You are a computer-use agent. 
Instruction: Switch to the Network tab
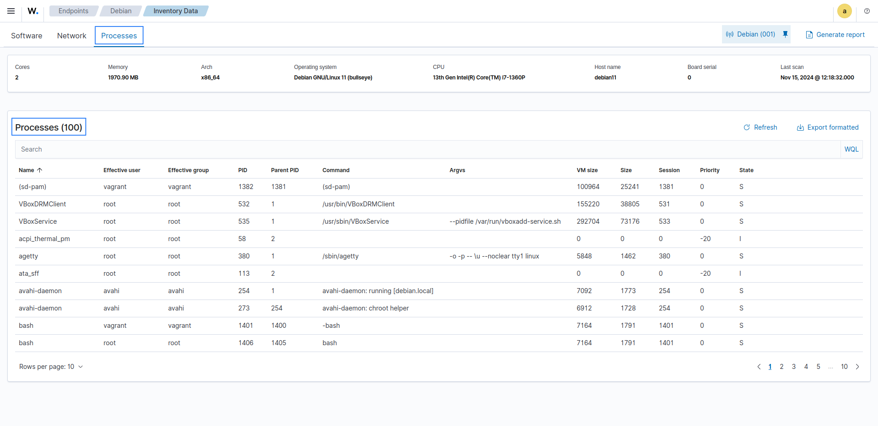[x=71, y=36]
